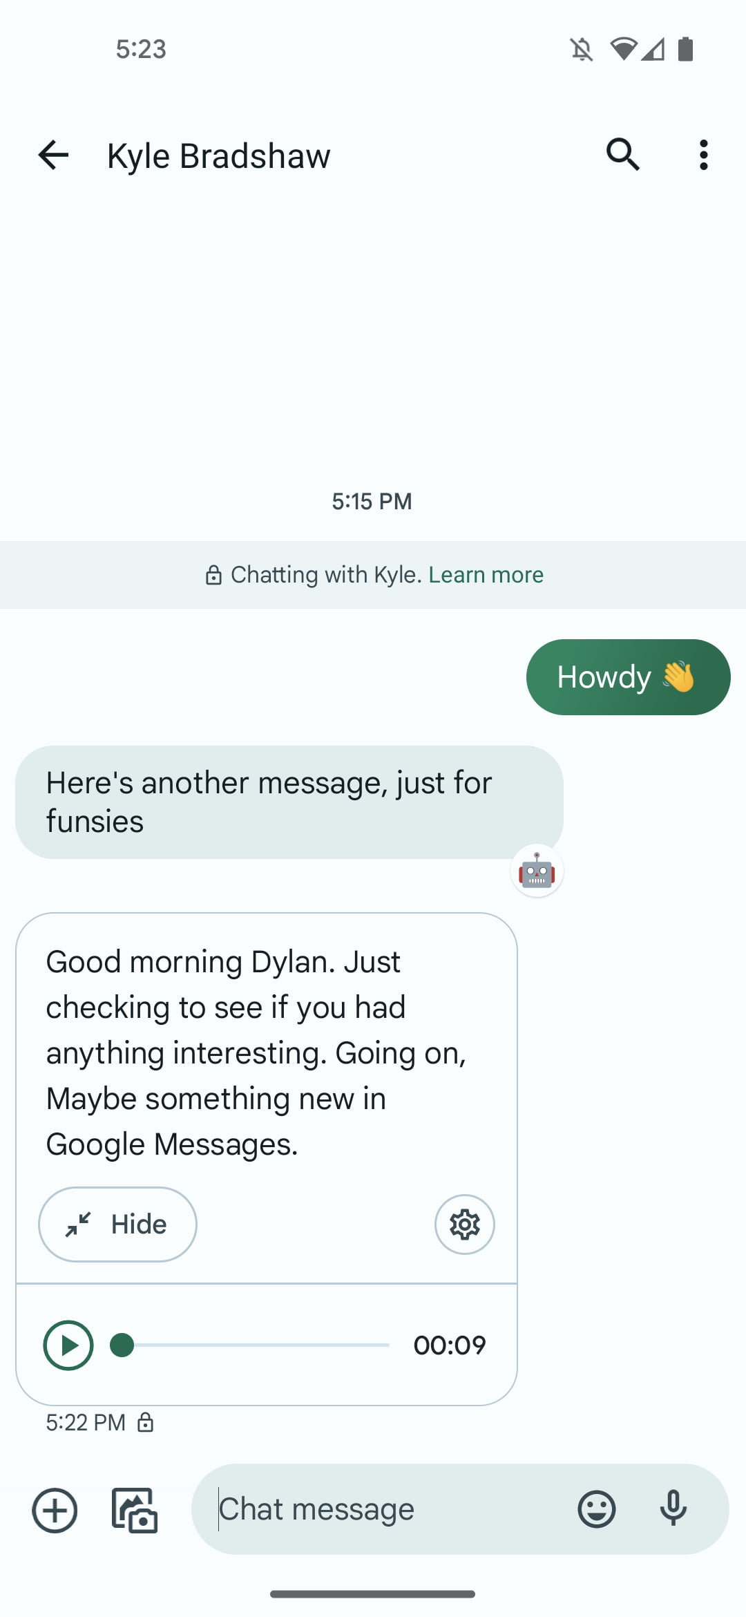Click the audio seek slider handle
The height and width of the screenshot is (1617, 746).
(122, 1345)
